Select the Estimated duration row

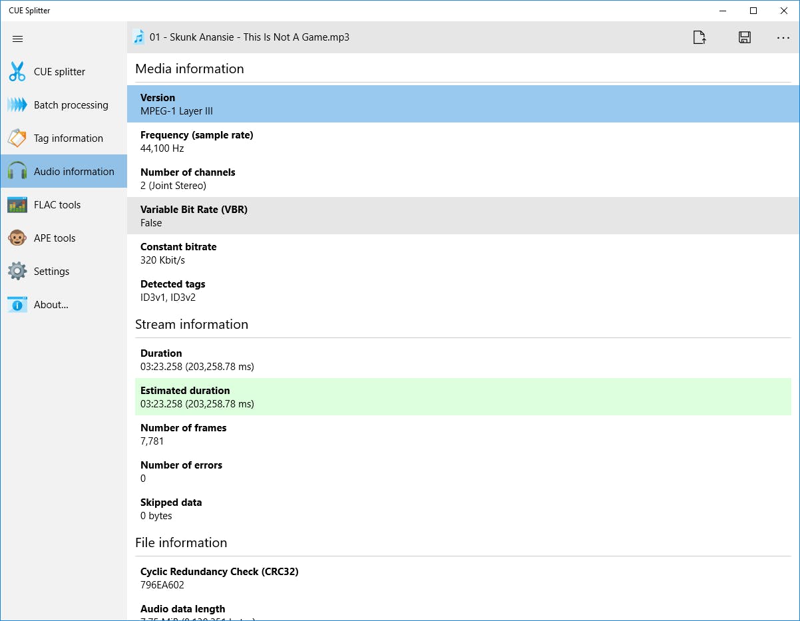[x=463, y=397]
